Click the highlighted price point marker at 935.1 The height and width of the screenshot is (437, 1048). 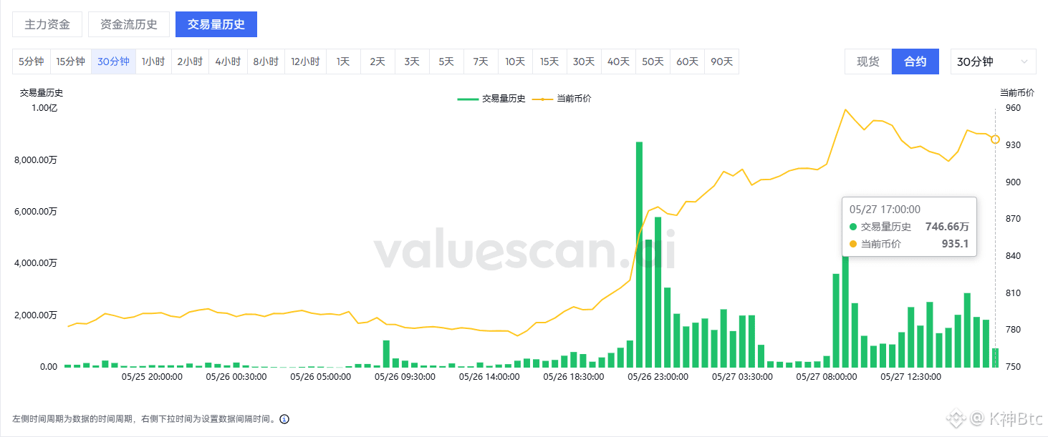(995, 139)
